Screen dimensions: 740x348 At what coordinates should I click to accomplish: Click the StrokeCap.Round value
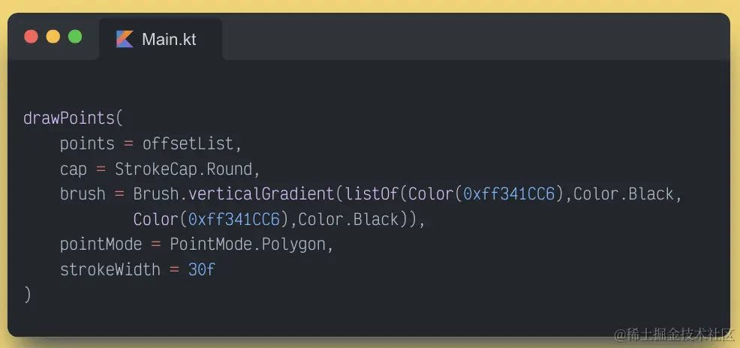184,169
